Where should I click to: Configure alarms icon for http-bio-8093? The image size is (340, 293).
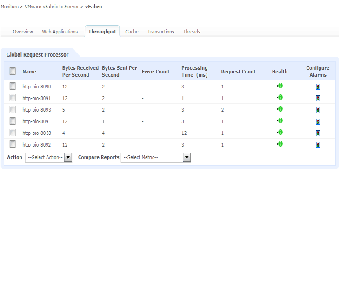click(x=318, y=110)
